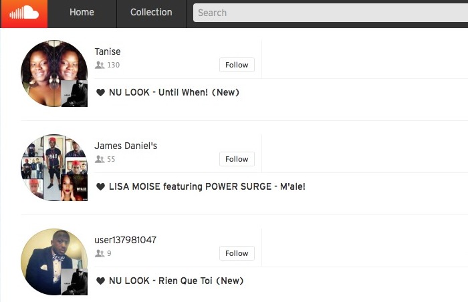
Task: Click followers icon under user137981047
Action: click(x=100, y=253)
